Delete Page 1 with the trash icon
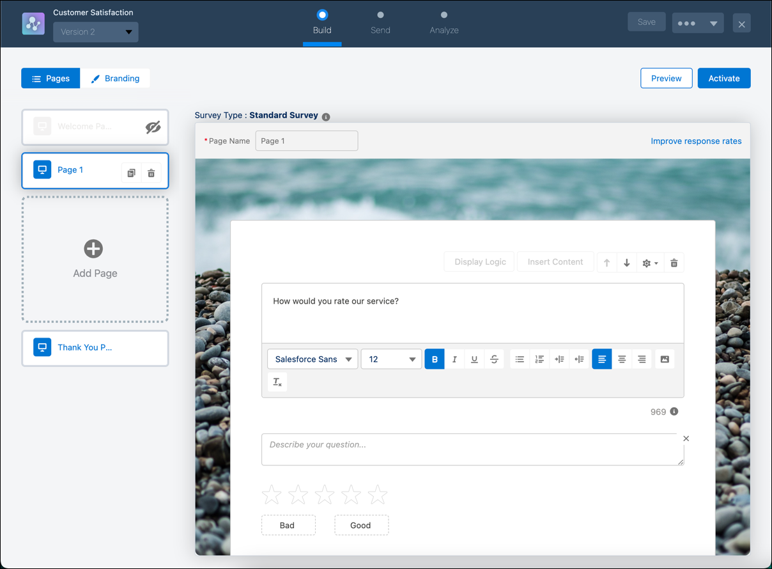Viewport: 772px width, 569px height. 151,173
